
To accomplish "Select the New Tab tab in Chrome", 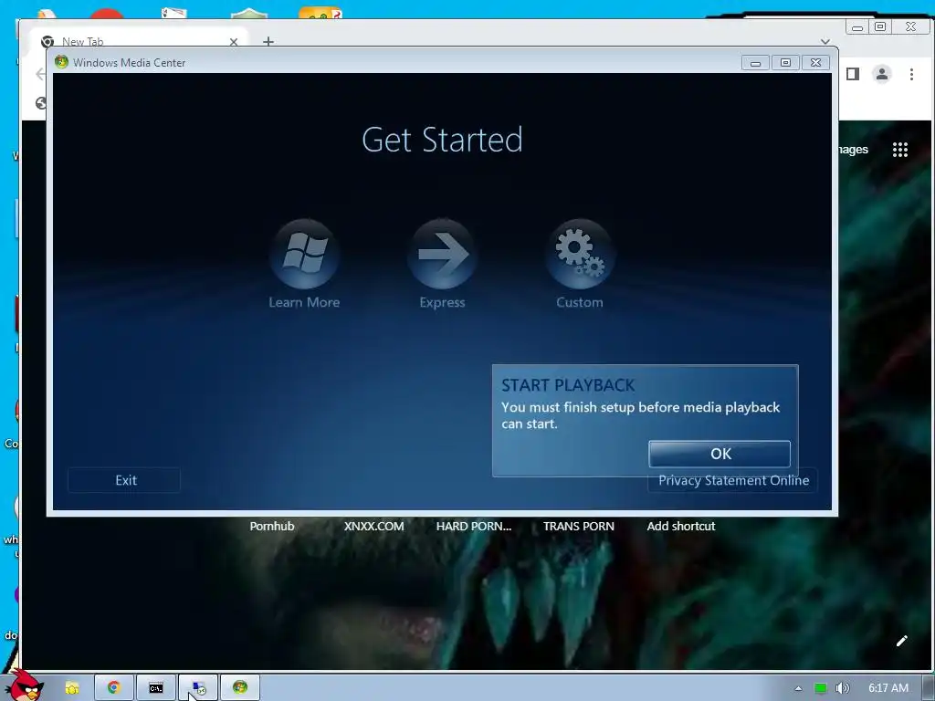I will (x=140, y=41).
